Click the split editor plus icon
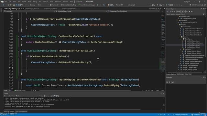 click(x=162, y=11)
